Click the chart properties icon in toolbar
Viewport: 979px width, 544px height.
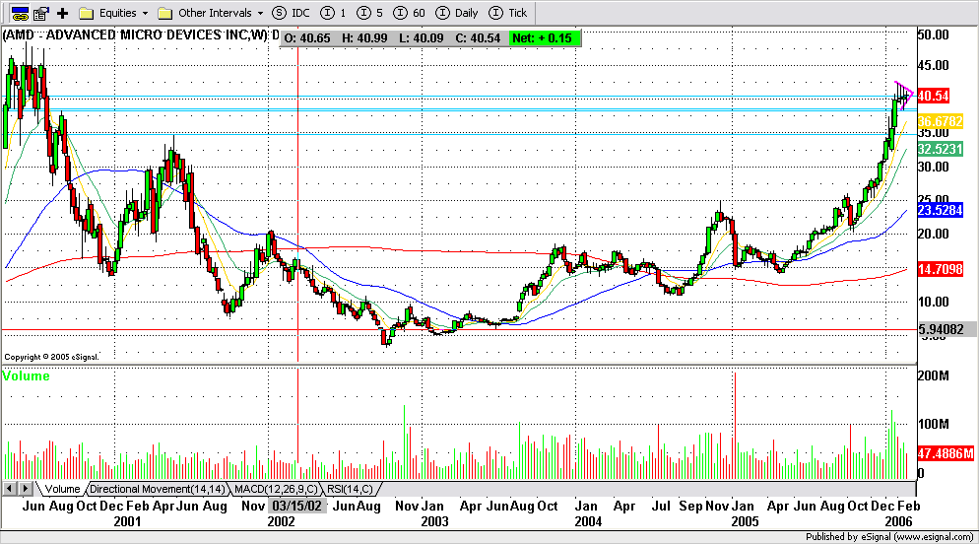41,13
